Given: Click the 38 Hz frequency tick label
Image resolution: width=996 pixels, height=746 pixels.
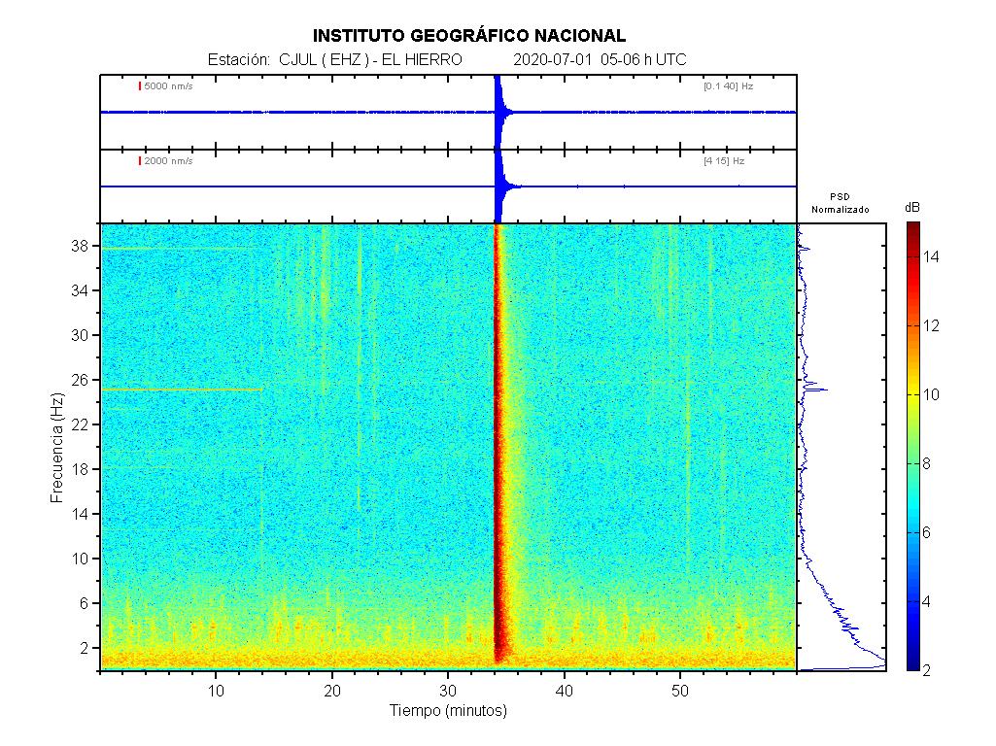Looking at the screenshot, I should point(80,246).
